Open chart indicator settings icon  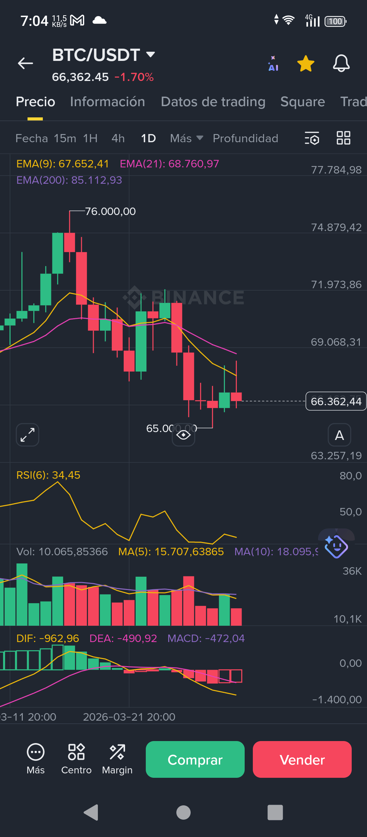(312, 138)
